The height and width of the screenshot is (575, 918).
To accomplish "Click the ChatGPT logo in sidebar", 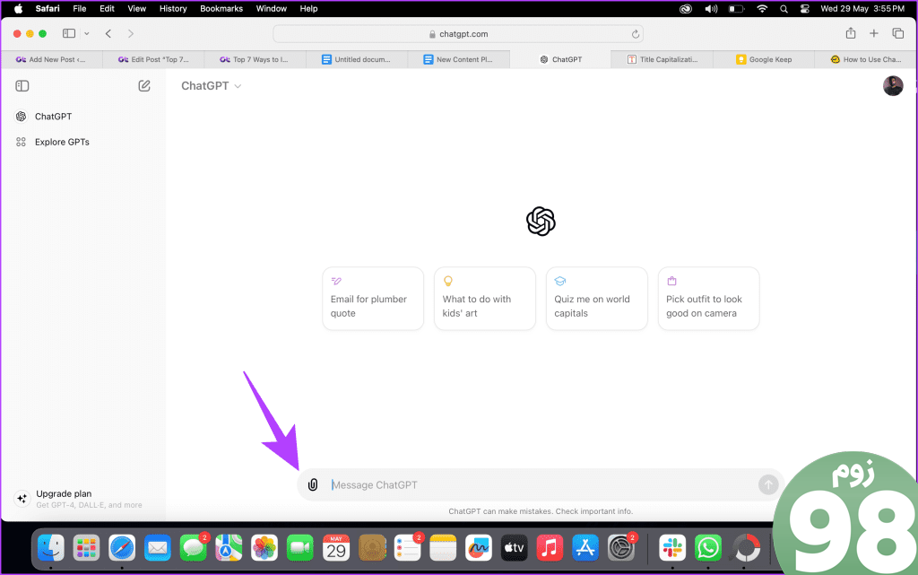I will (22, 117).
